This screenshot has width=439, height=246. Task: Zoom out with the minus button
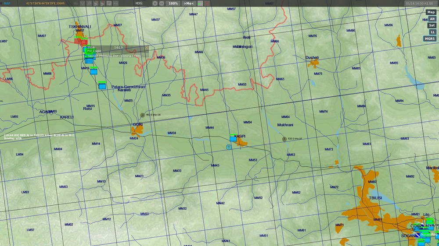162,4
